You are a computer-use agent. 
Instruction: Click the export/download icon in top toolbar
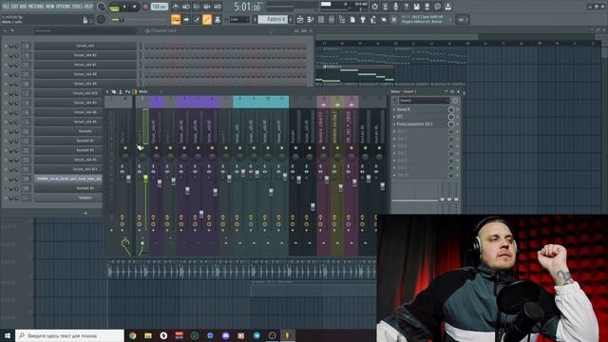(x=447, y=7)
